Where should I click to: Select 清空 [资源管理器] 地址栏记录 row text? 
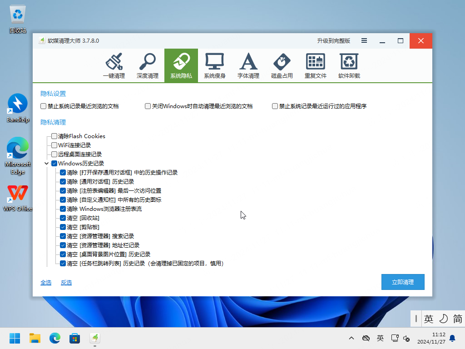(103, 245)
